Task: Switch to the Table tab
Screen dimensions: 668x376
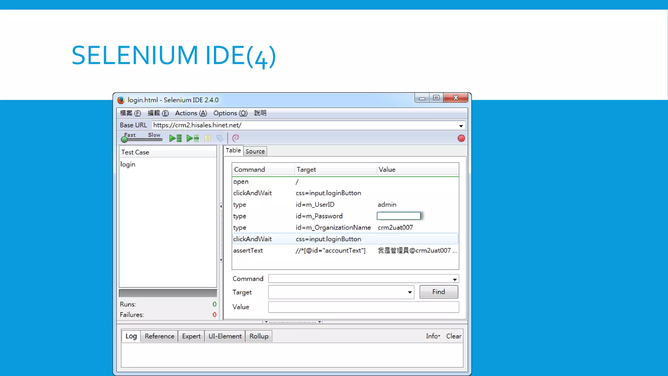Action: tap(233, 150)
